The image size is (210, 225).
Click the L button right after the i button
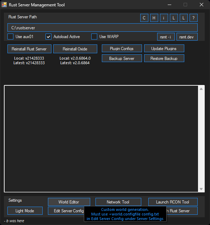click(x=174, y=18)
